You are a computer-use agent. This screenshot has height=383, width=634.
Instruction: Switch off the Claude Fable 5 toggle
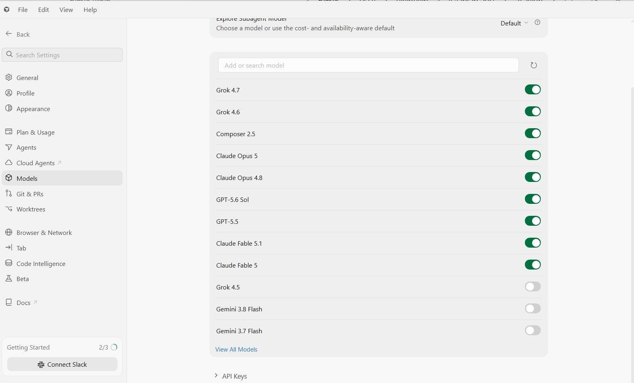click(x=532, y=265)
